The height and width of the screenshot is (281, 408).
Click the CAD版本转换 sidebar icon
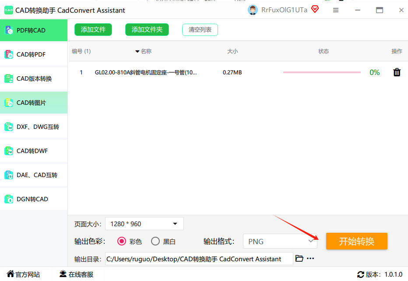[x=9, y=78]
